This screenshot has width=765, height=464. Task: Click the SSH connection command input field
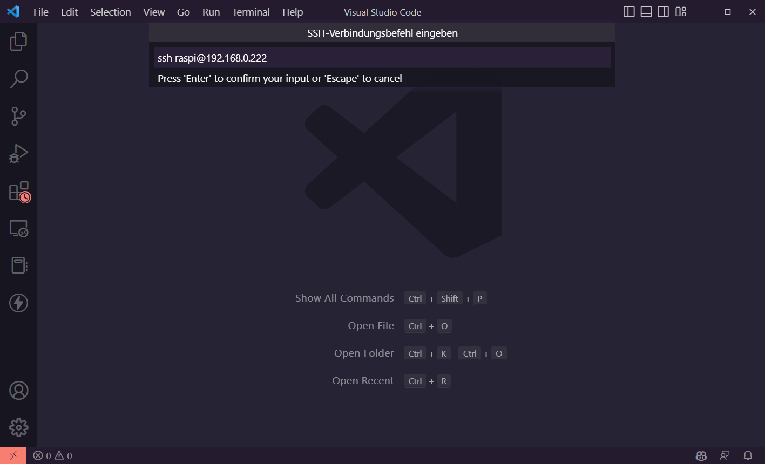[x=382, y=58]
